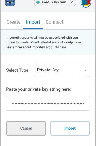Click the green network status dot
Screen dimensions: 96x146
[38, 2]
